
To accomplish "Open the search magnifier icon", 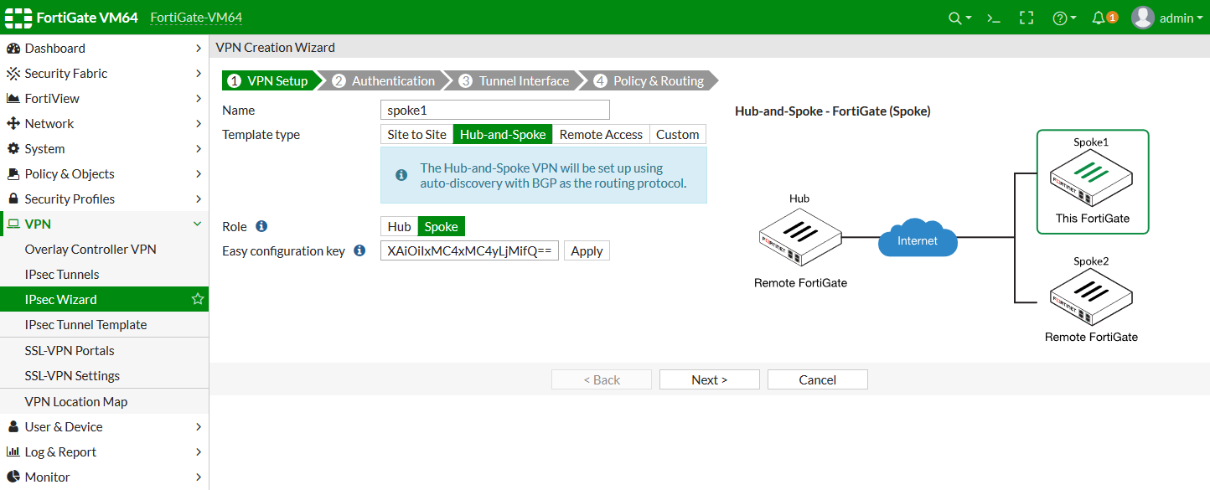I will pyautogui.click(x=954, y=18).
